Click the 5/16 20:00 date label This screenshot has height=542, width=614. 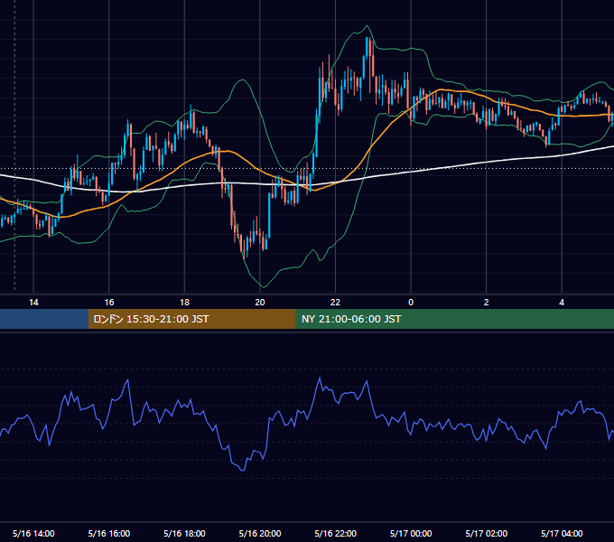point(260,533)
